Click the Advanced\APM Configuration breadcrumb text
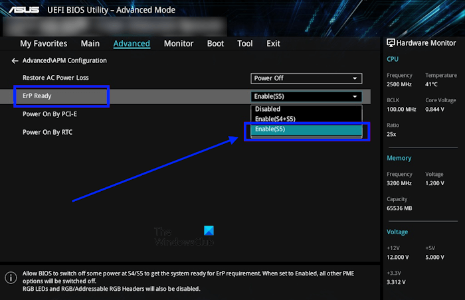 (64, 60)
